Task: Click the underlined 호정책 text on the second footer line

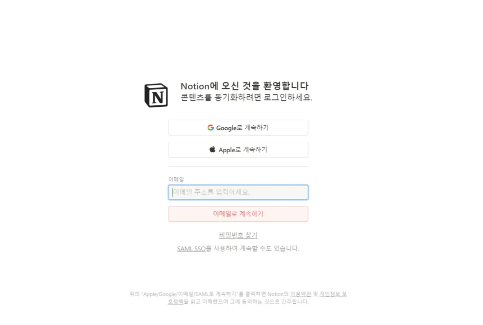Action: [x=175, y=302]
